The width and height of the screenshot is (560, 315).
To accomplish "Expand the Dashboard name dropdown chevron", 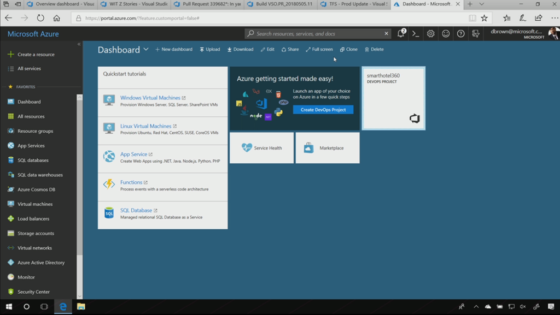I will 146,50.
